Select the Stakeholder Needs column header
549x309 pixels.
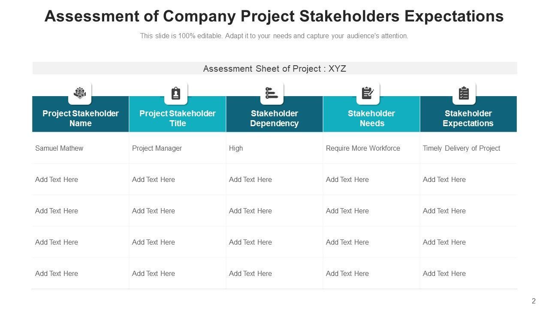tap(371, 118)
